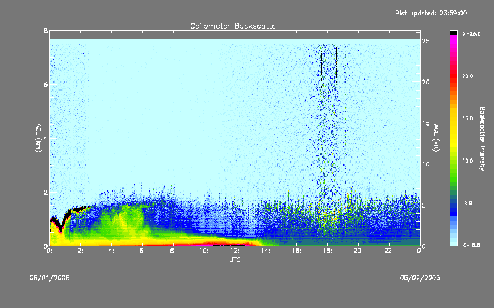This screenshot has height=308, width=494.
Task: Click the '<= 0.0' colorbar label
Action: pos(471,245)
